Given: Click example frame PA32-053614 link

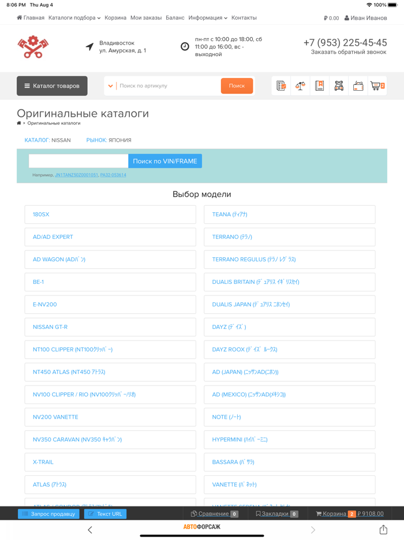Looking at the screenshot, I should [x=113, y=175].
